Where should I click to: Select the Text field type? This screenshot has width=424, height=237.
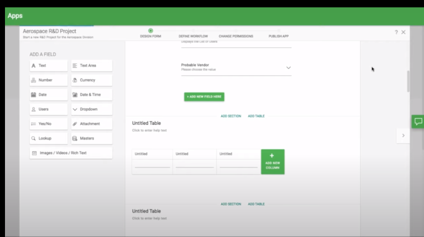coord(48,66)
